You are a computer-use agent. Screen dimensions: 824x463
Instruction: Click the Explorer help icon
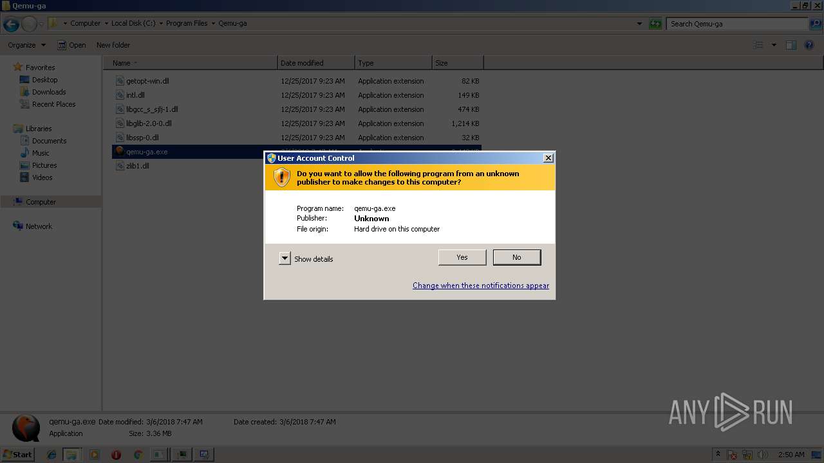click(809, 45)
